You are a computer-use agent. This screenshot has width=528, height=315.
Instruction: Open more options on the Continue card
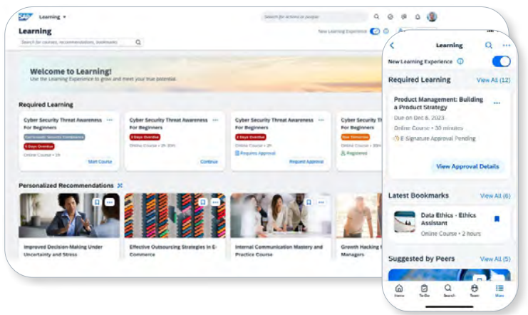coord(215,120)
